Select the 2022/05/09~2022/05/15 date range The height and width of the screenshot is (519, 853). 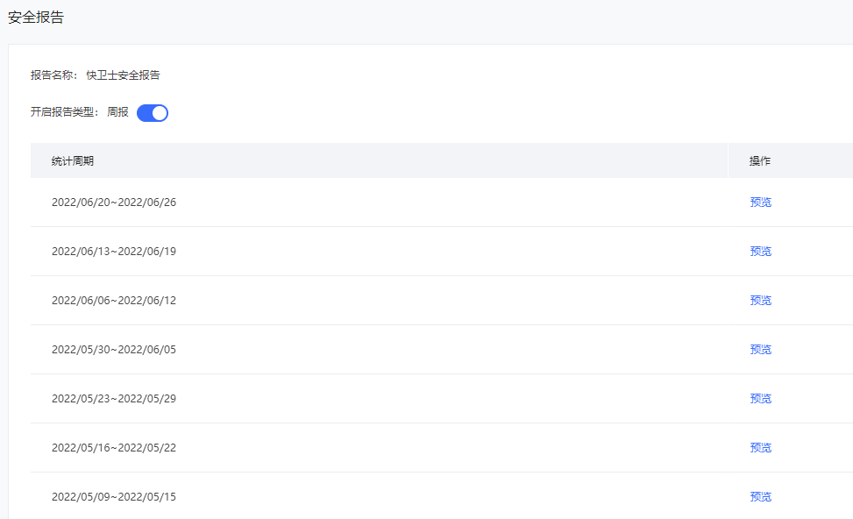coord(114,497)
